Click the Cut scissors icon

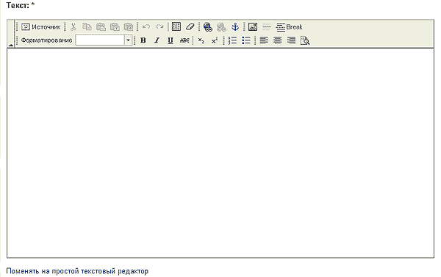tap(73, 27)
